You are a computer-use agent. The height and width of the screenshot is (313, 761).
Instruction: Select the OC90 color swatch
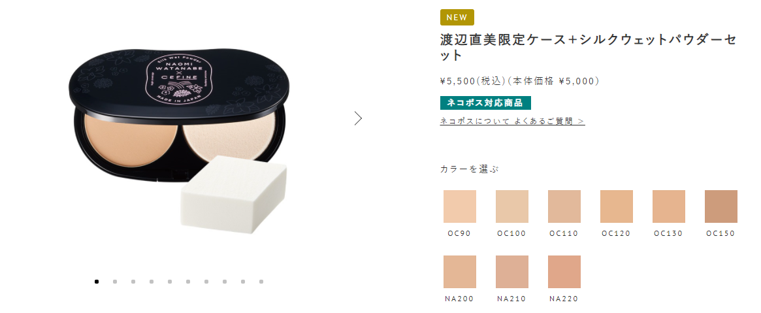[x=460, y=206]
